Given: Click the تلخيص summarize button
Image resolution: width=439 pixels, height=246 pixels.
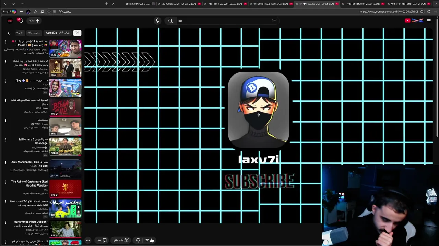Looking at the screenshot, I should tap(65, 11).
